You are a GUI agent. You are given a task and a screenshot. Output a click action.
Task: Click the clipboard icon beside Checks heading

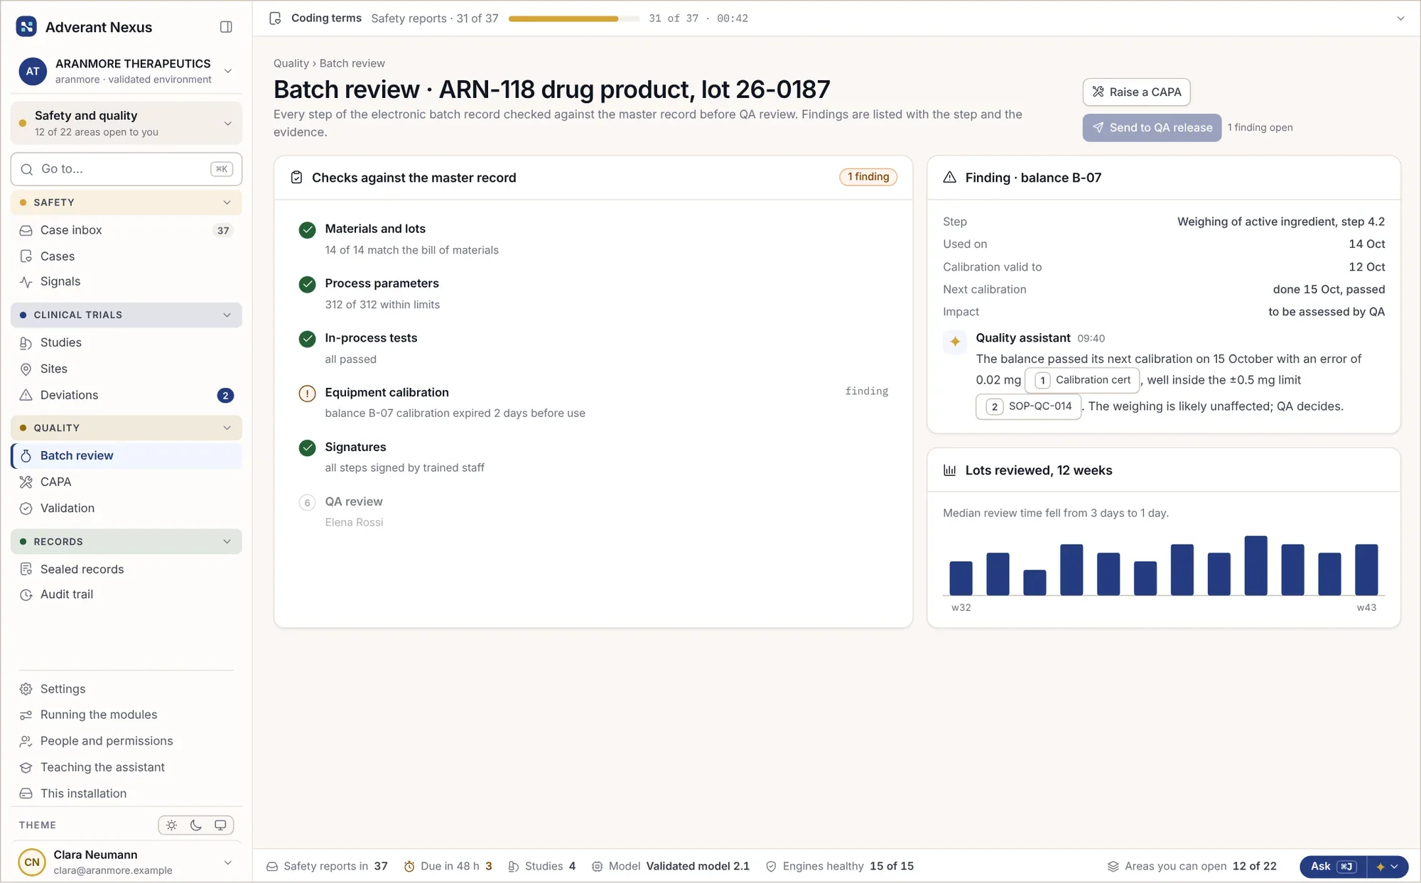[x=297, y=178]
